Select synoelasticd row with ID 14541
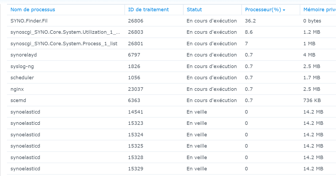This screenshot has width=336, height=176. pos(171,112)
